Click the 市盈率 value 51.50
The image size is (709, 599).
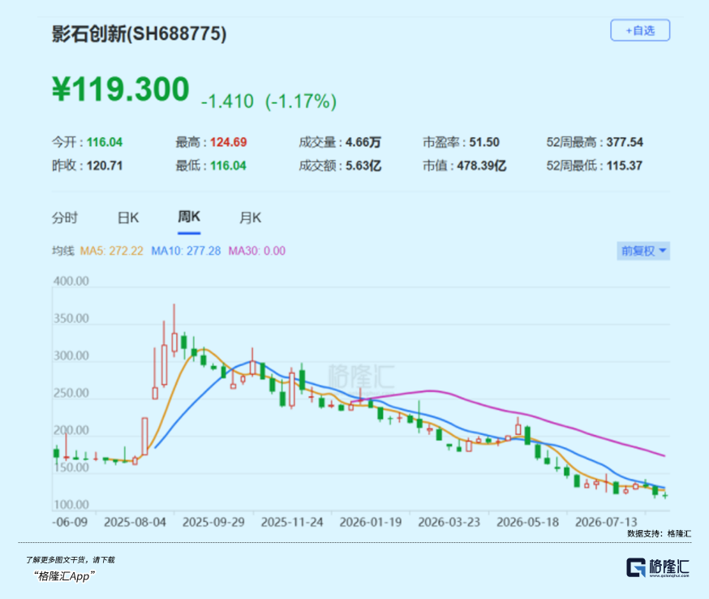[484, 142]
